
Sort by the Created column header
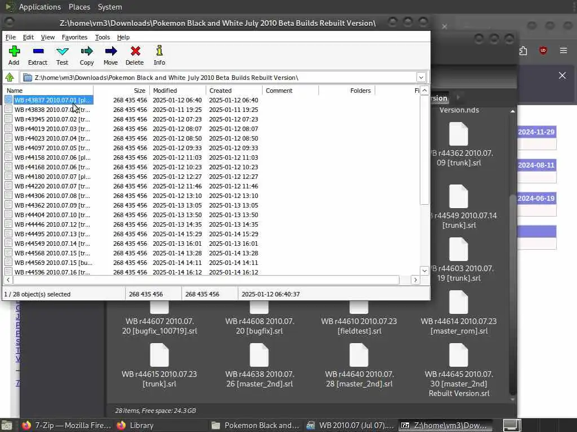click(234, 91)
